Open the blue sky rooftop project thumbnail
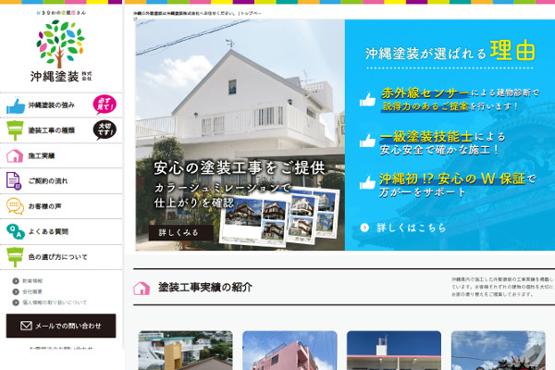This screenshot has width=555, height=370. pos(394,351)
